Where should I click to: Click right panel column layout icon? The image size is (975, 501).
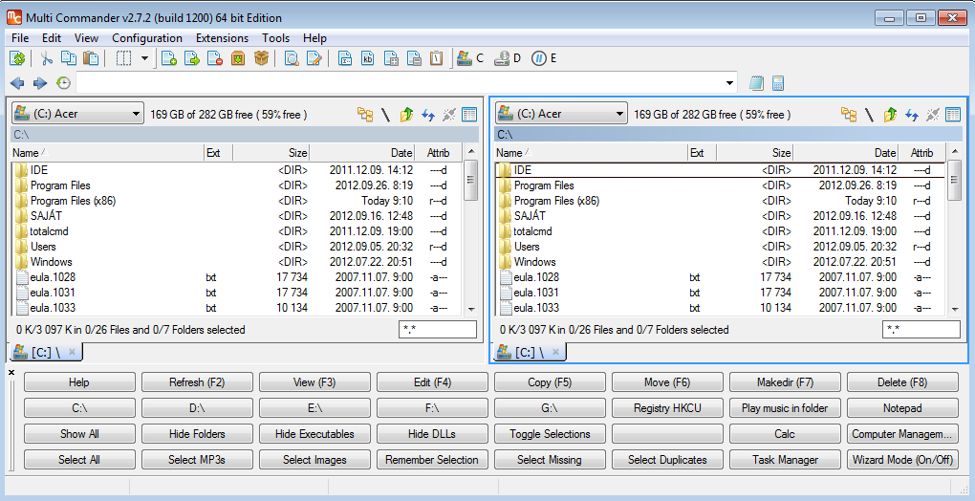click(x=953, y=115)
